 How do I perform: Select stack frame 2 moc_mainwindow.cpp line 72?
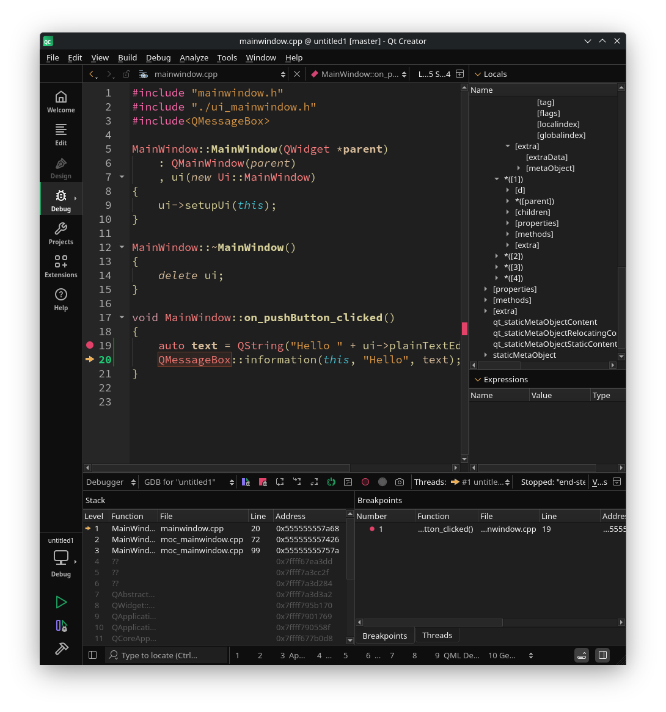214,539
